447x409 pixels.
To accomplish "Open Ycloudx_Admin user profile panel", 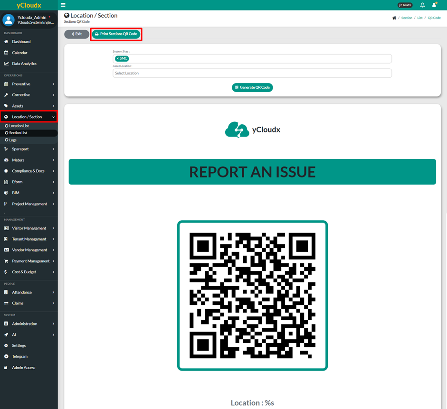I will point(29,19).
